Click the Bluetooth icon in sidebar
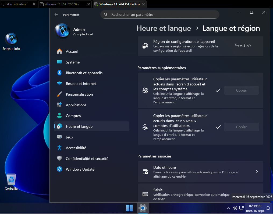This screenshot has width=273, height=214. (x=59, y=73)
